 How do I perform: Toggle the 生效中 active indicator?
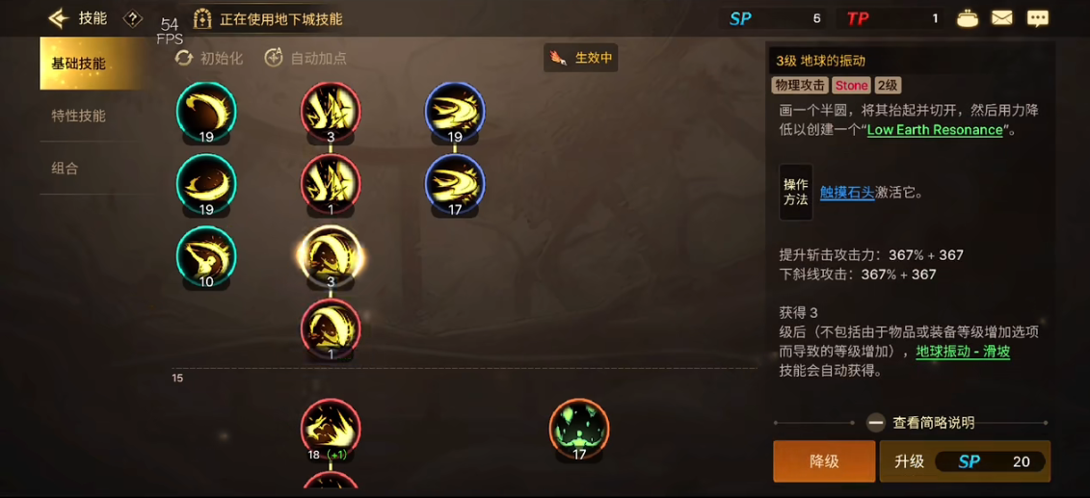[x=580, y=58]
